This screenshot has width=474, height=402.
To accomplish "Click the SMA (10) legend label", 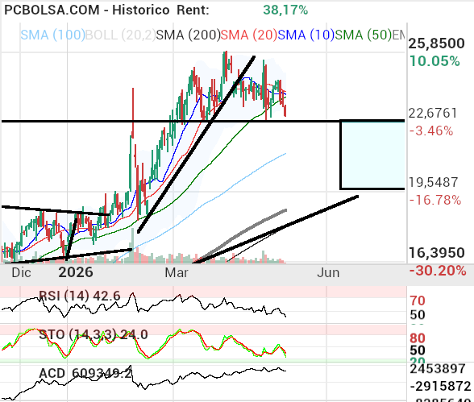I will [306, 35].
